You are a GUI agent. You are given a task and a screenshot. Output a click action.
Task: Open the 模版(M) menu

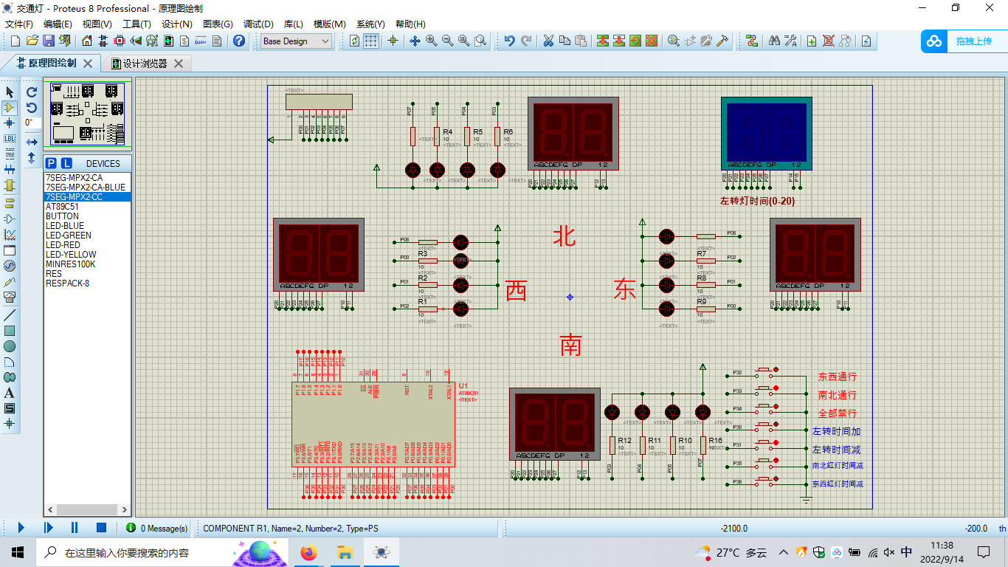tap(329, 24)
